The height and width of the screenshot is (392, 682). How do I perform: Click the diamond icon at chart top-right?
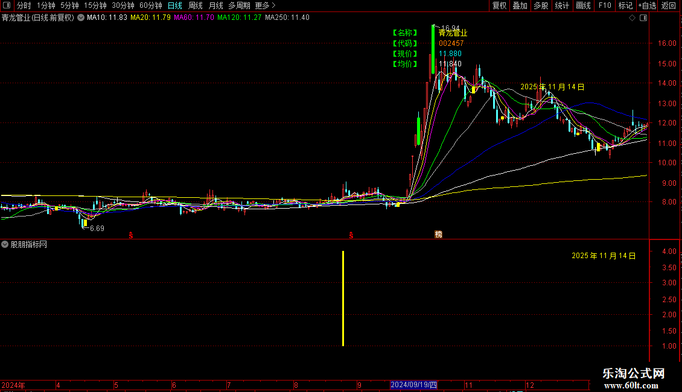[x=633, y=18]
